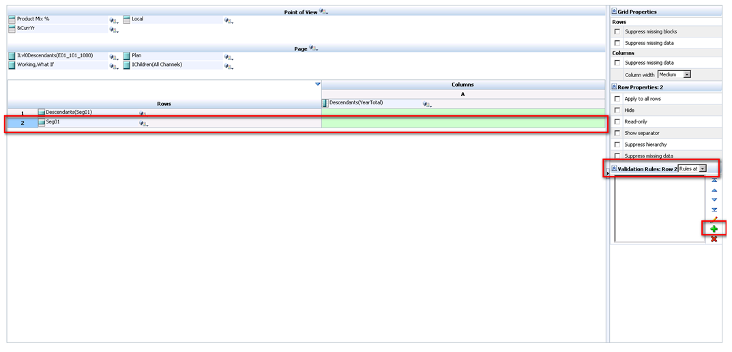This screenshot has width=732, height=352.
Task: Toggle the Hide row checkbox
Action: click(x=617, y=110)
